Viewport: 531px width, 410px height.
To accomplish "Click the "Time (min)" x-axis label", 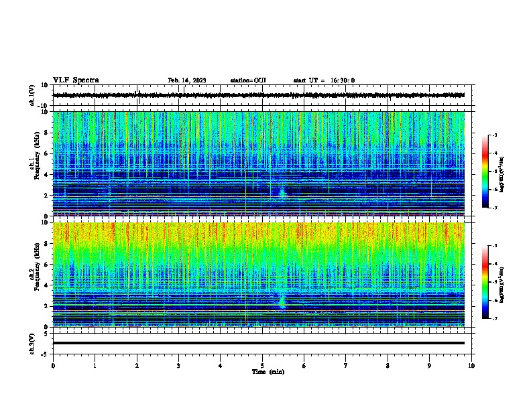I will click(268, 372).
